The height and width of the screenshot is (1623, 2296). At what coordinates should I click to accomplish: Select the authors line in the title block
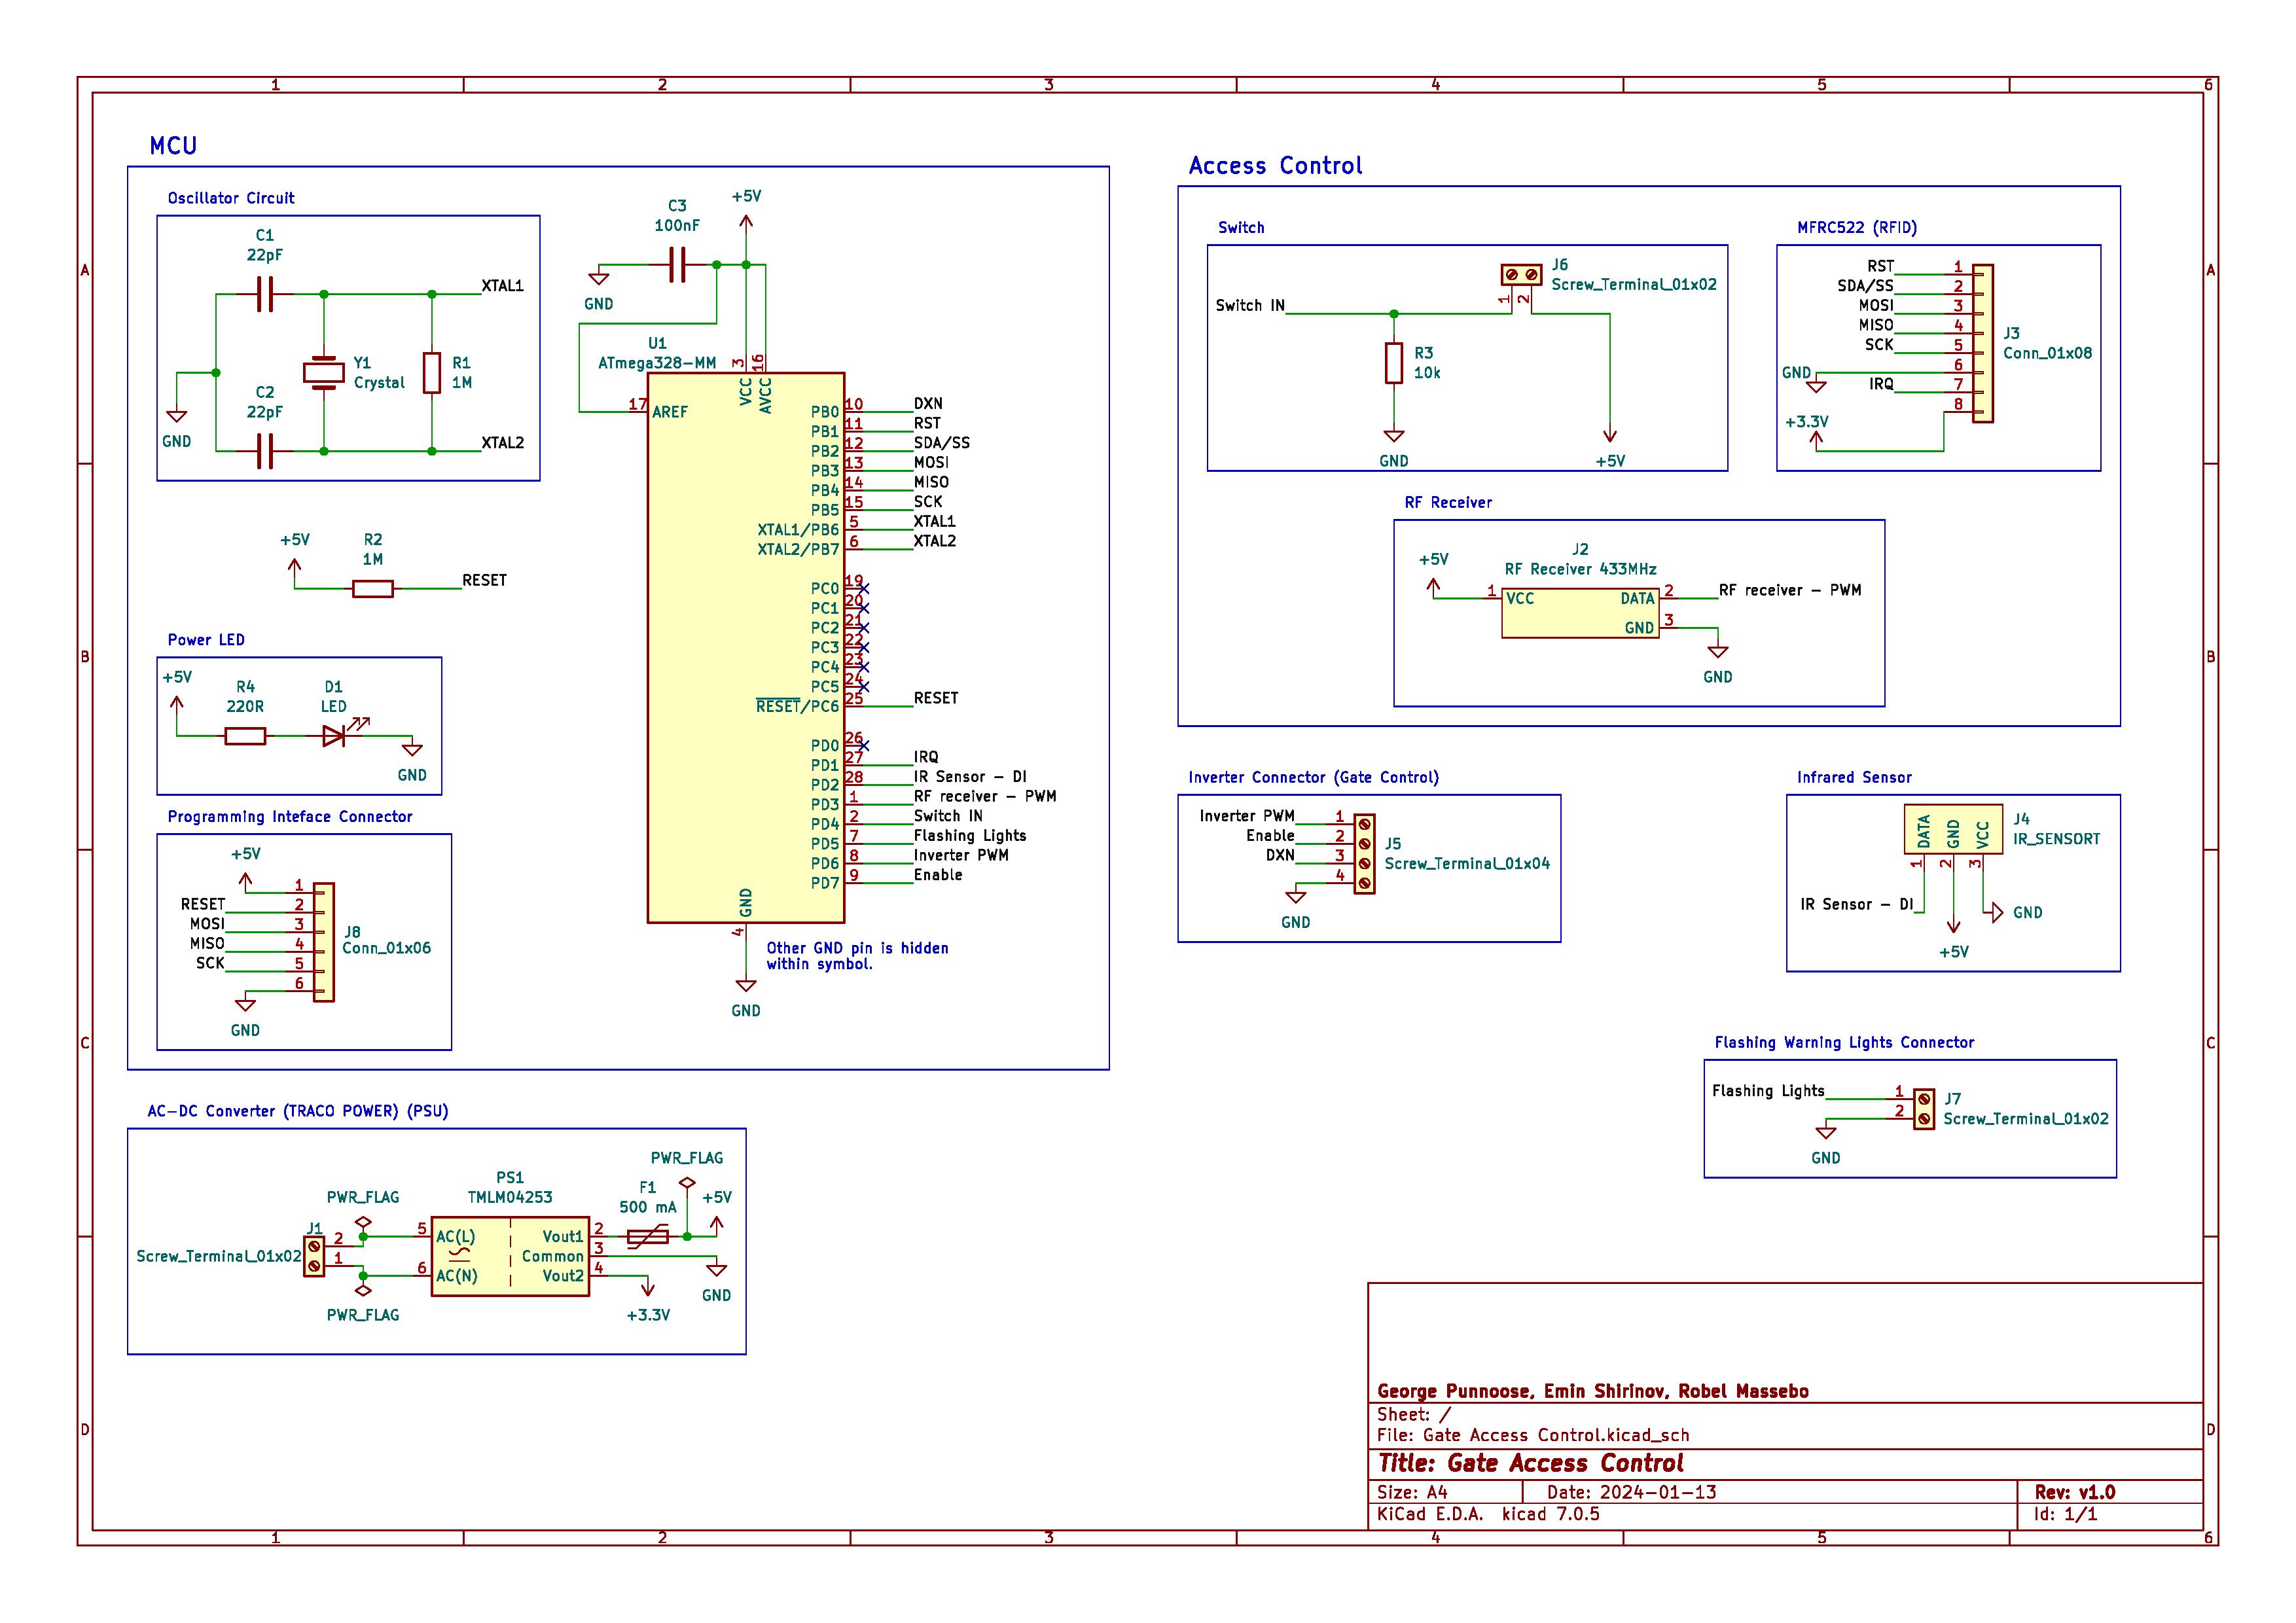click(1592, 1391)
